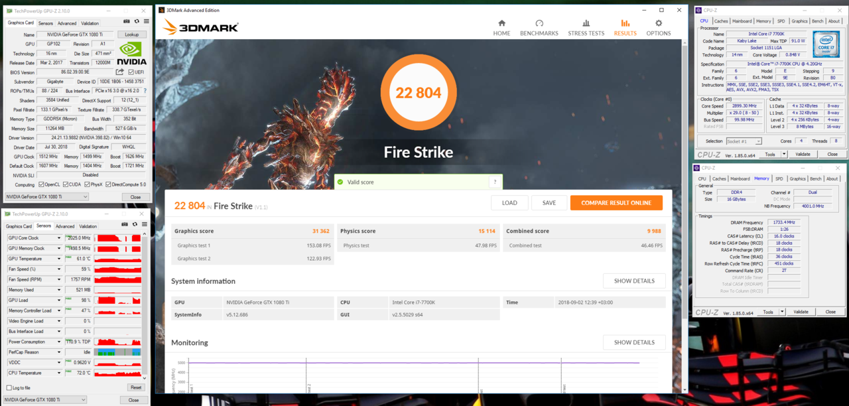
Task: Open Bench tab in CPU-Z Memory window
Action: 815,178
